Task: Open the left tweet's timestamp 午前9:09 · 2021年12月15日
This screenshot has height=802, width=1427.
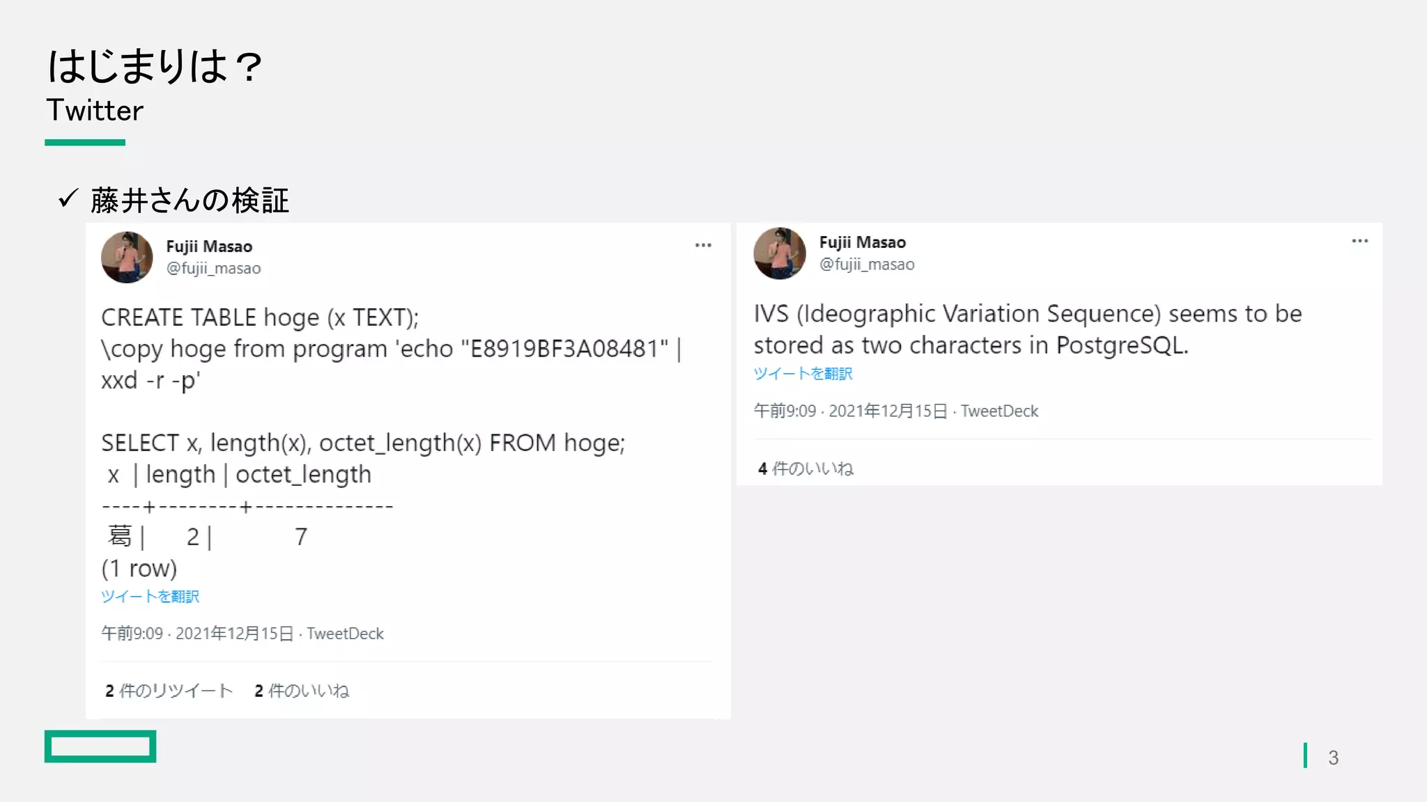Action: point(197,634)
